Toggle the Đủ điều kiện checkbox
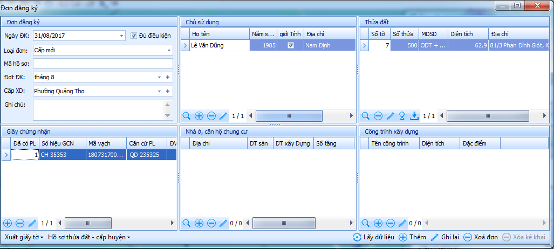The height and width of the screenshot is (249, 554). click(x=134, y=36)
